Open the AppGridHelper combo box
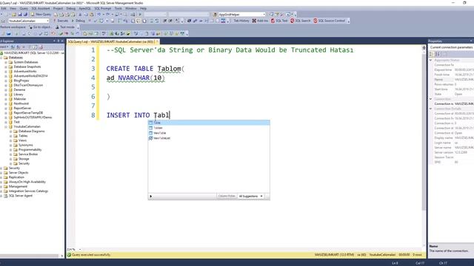Image resolution: width=474 pixels, height=266 pixels. pyautogui.click(x=241, y=15)
